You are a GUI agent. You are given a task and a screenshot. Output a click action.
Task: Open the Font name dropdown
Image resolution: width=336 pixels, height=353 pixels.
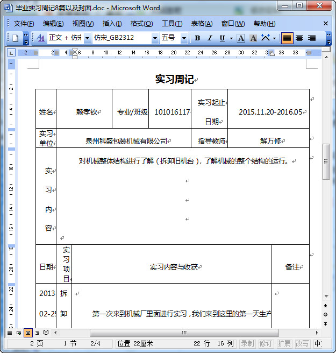pyautogui.click(x=155, y=38)
